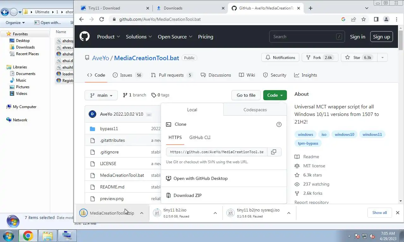404x242 pixels.
Task: Open the Security tab
Action: pyautogui.click(x=275, y=75)
